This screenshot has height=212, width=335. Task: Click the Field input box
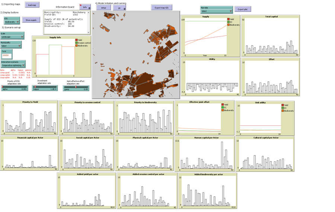[x=6, y=55]
